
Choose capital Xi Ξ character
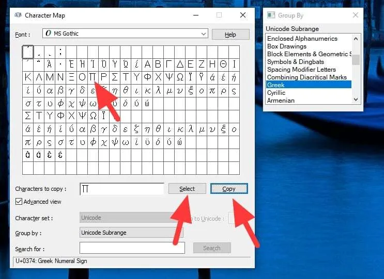71,77
